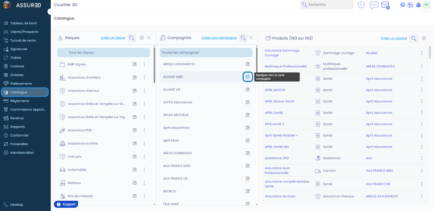Navigate to ALLIANZ VIE company card
The width and height of the screenshot is (433, 211).
(248, 90)
